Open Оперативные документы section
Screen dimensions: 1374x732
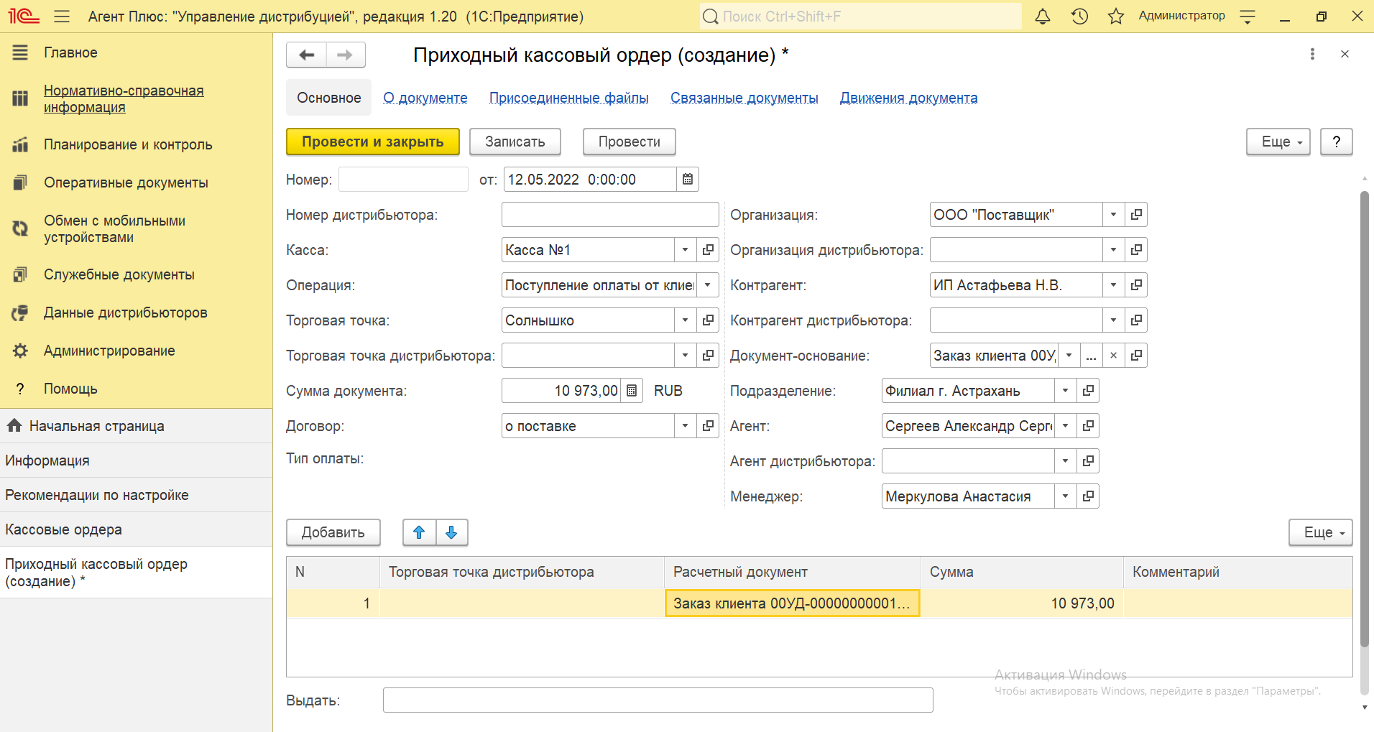pos(126,182)
